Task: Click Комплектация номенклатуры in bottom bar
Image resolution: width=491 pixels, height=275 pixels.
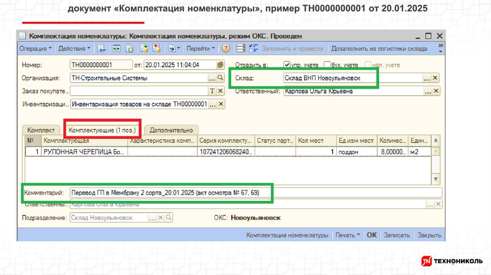Action: click(287, 235)
